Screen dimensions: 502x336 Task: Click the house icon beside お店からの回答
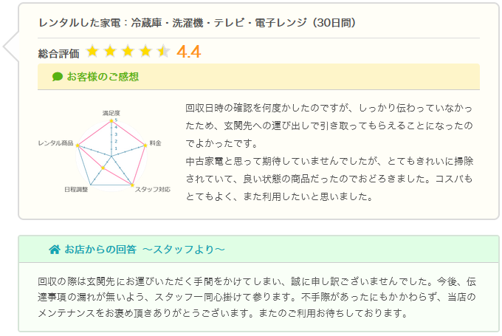[x=55, y=249]
